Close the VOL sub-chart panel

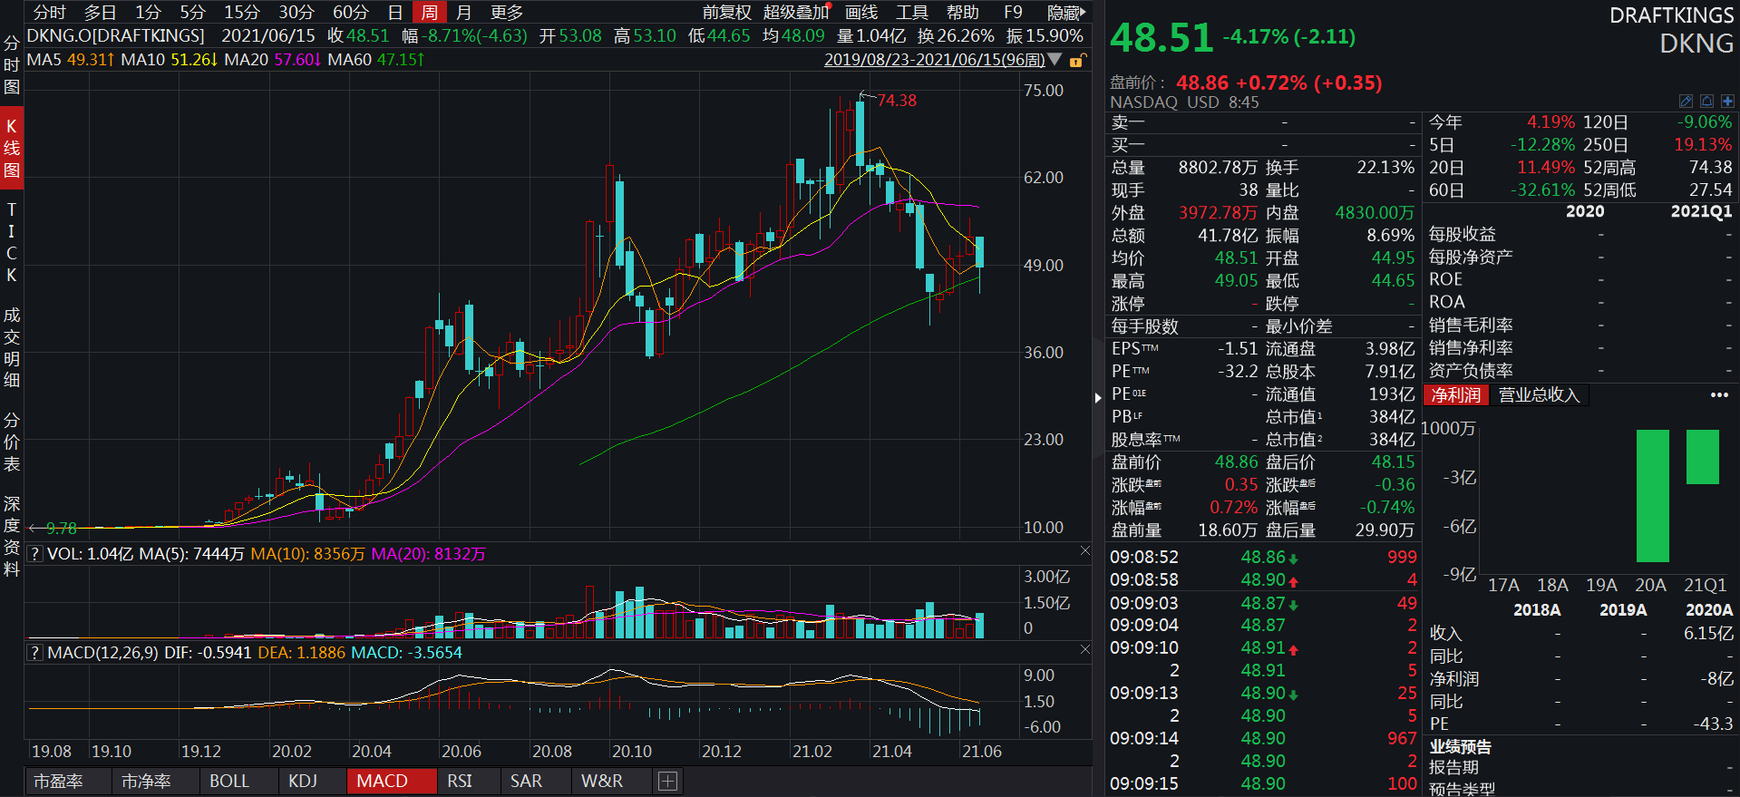coord(1085,551)
